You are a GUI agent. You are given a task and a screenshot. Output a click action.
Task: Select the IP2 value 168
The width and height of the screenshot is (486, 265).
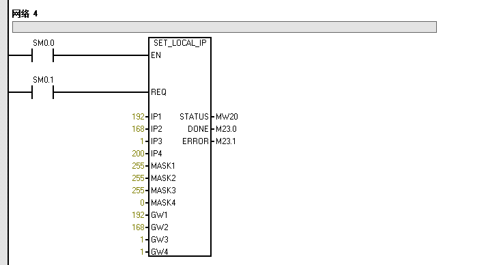(x=138, y=129)
